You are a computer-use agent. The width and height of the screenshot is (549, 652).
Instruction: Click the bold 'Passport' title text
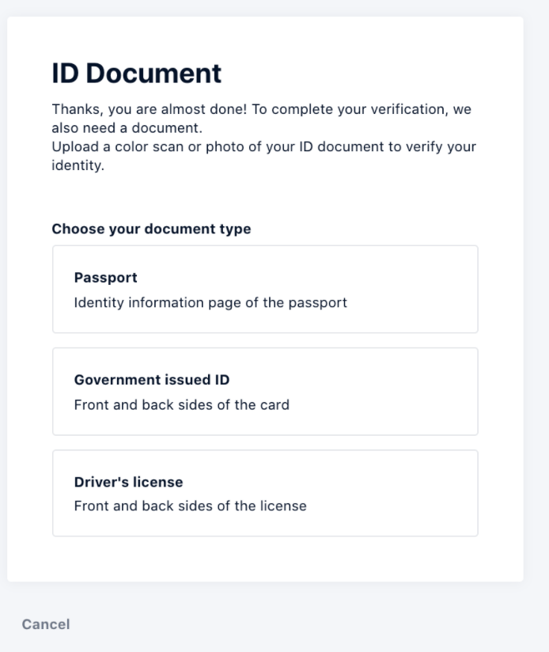point(105,278)
